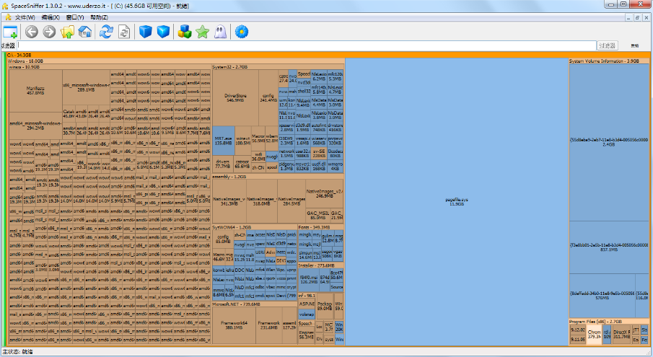This screenshot has height=357, width=653.
Task: Select the 2.4GB System Volume Information block
Action: tap(609, 142)
